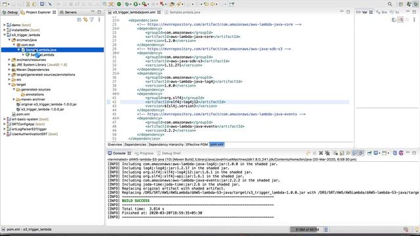Image resolution: width=420 pixels, height=236 pixels.
Task: Toggle Link with Editor in Project Explorer
Action: pos(85,20)
